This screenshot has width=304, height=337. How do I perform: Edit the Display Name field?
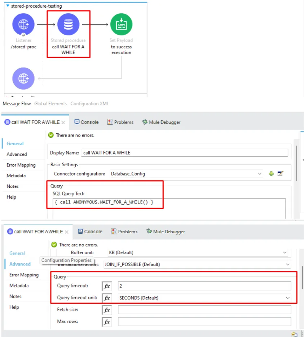point(185,152)
